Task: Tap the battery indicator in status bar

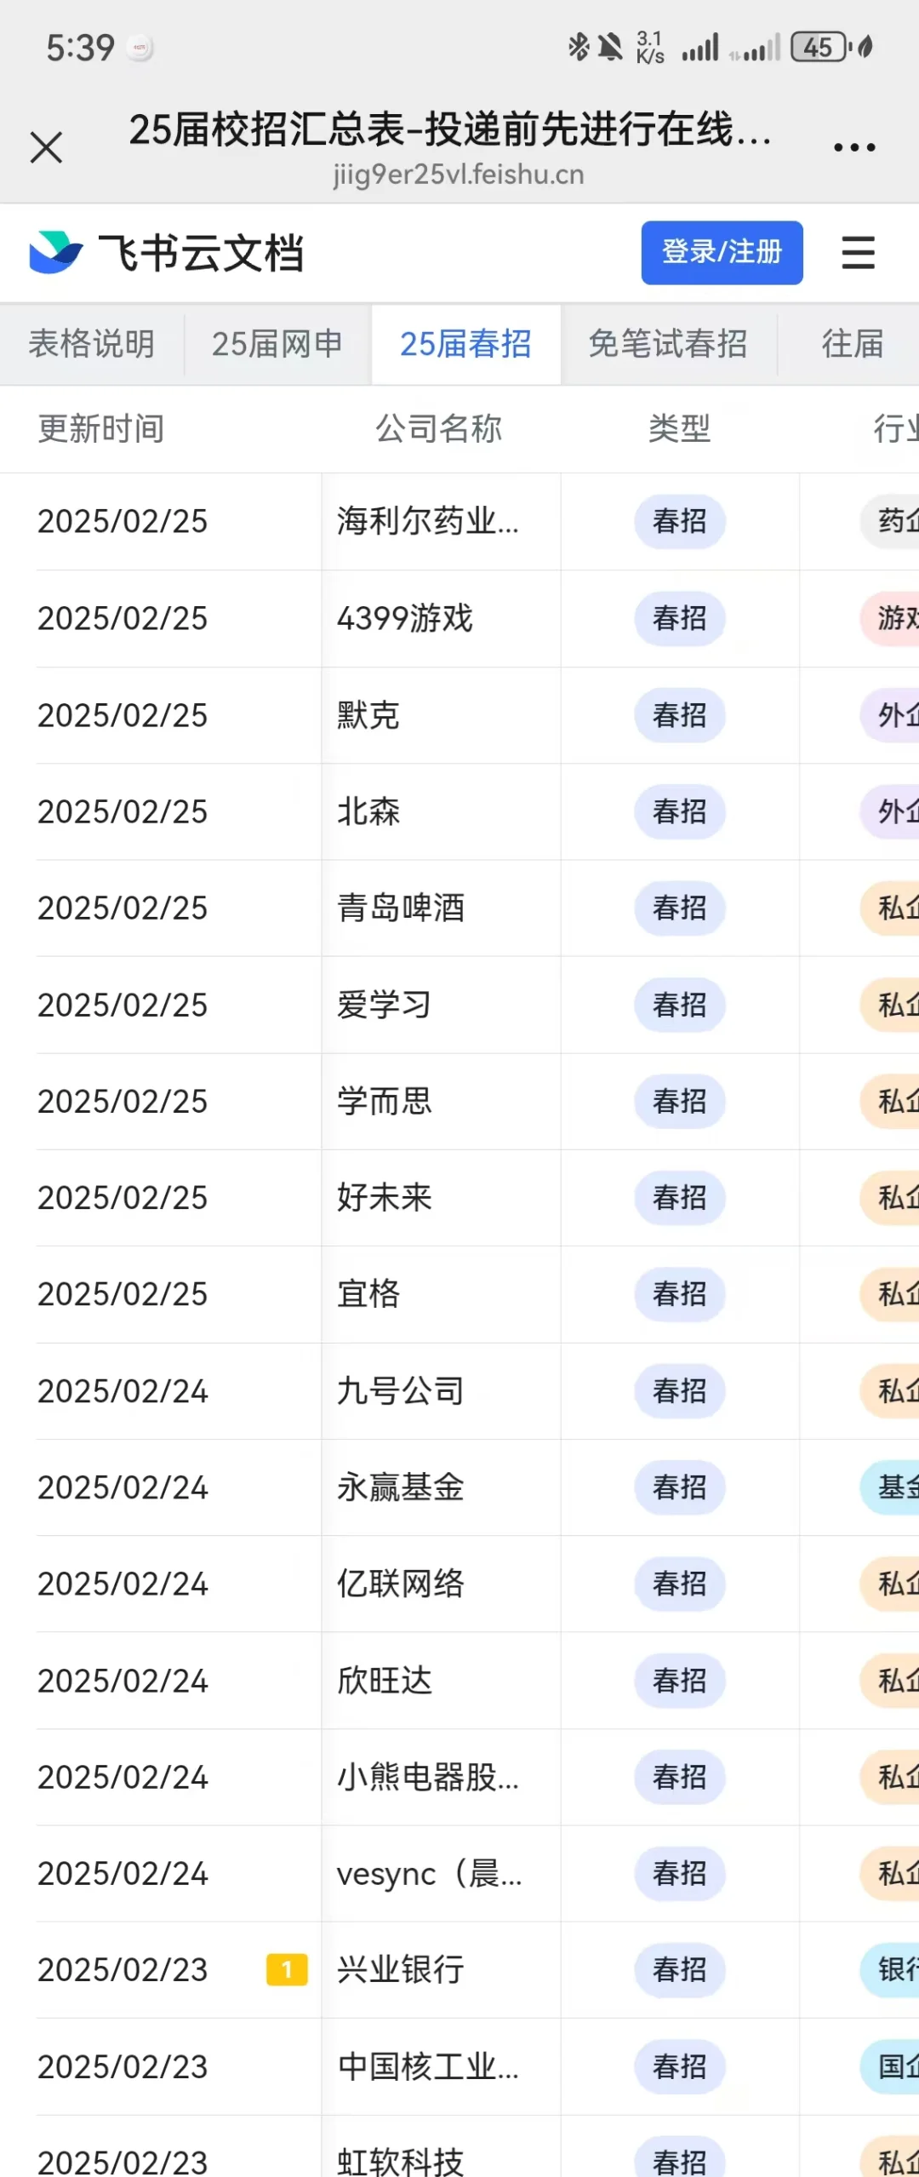Action: point(820,47)
